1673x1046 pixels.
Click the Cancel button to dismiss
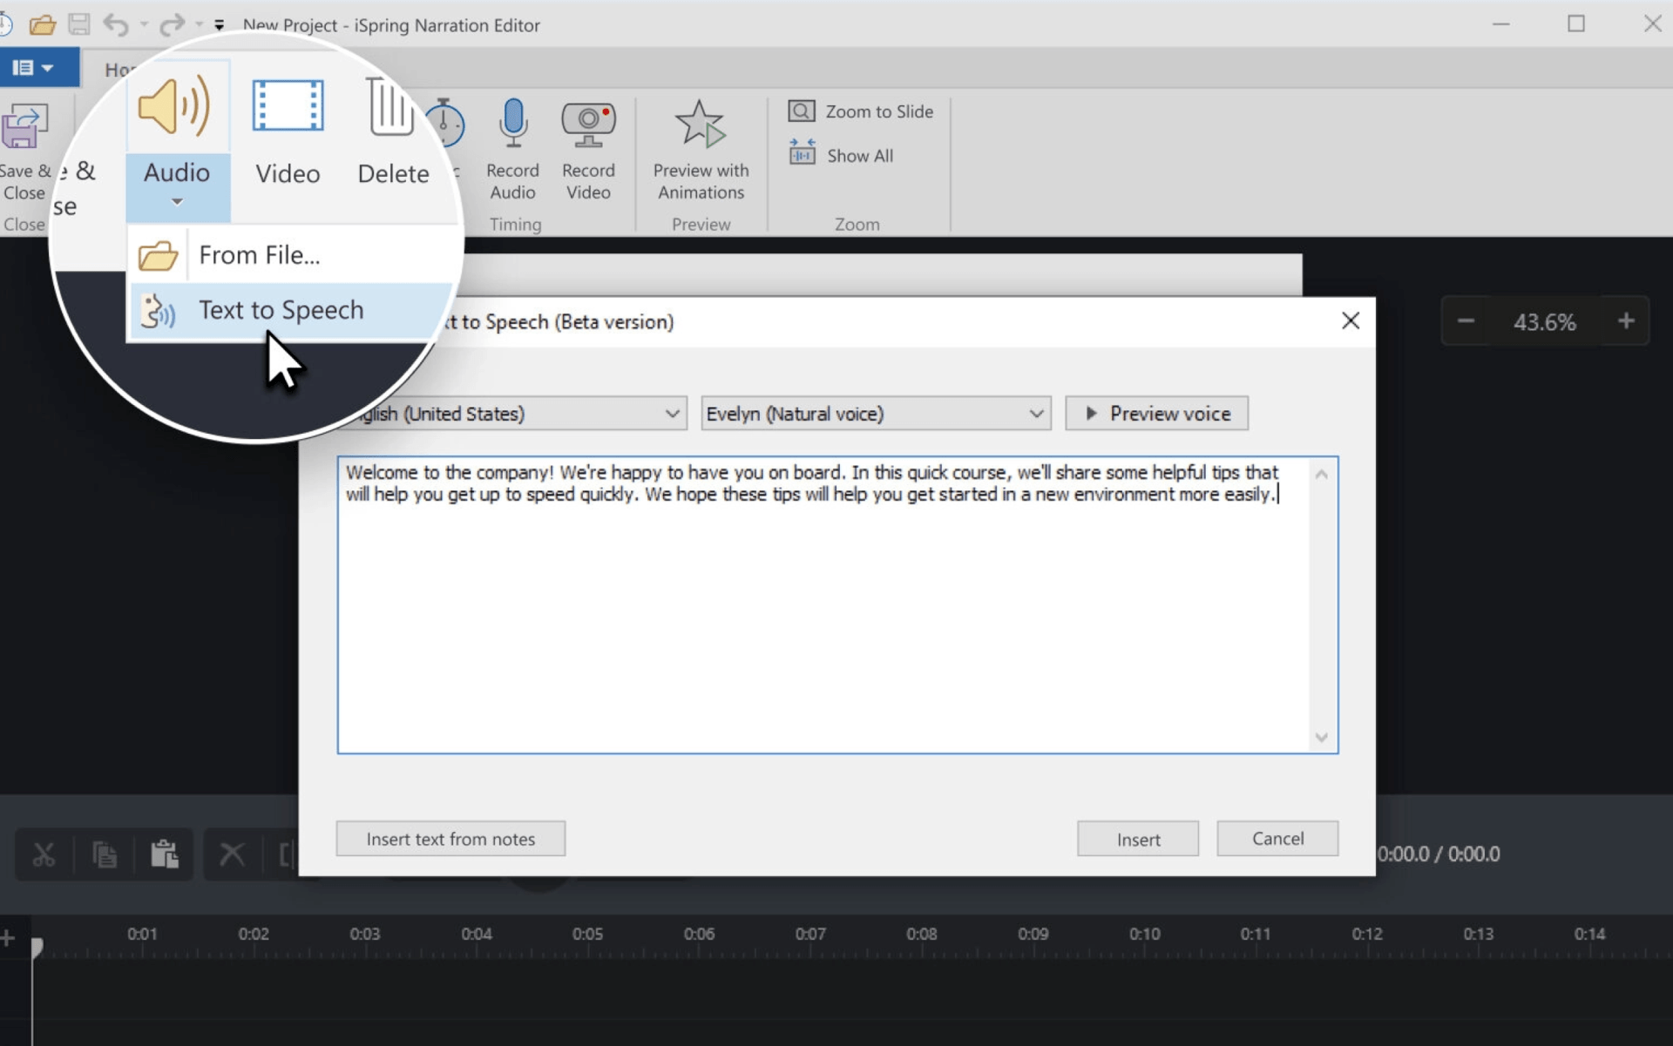1277,839
